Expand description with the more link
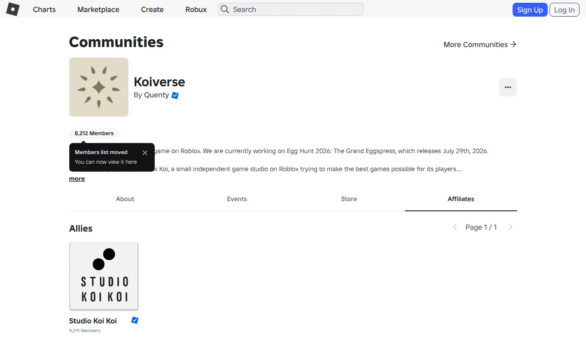This screenshot has width=586, height=364. pyautogui.click(x=77, y=179)
